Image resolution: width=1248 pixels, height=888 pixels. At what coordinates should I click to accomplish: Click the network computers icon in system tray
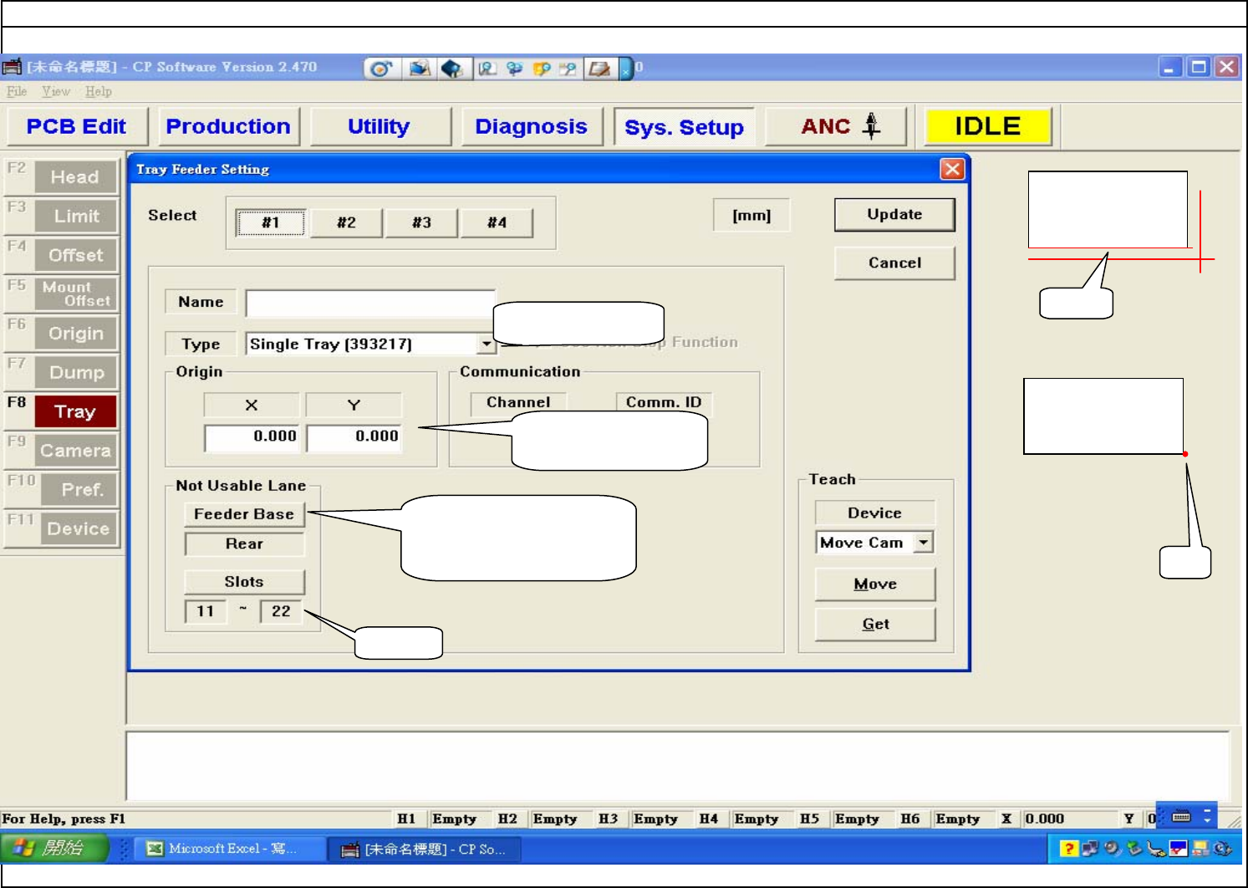1090,849
